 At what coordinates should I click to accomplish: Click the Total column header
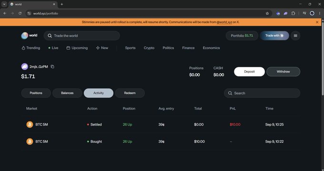[x=198, y=108]
